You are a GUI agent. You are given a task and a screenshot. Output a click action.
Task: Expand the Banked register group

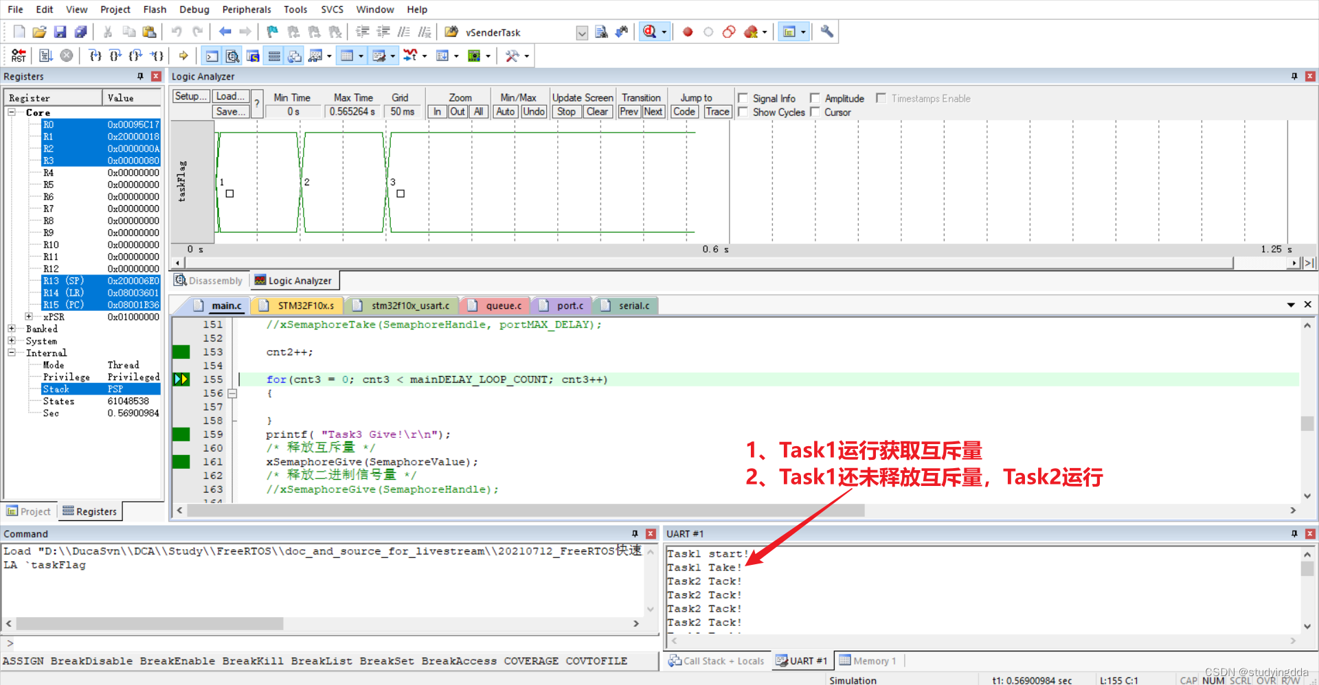[x=12, y=329]
